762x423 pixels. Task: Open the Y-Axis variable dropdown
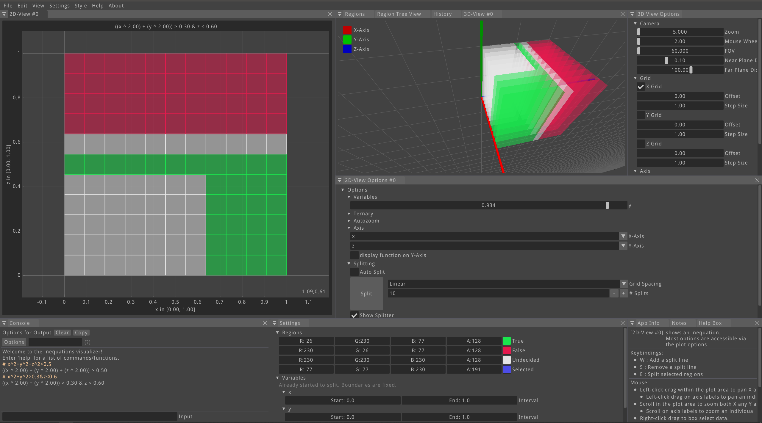click(x=623, y=246)
